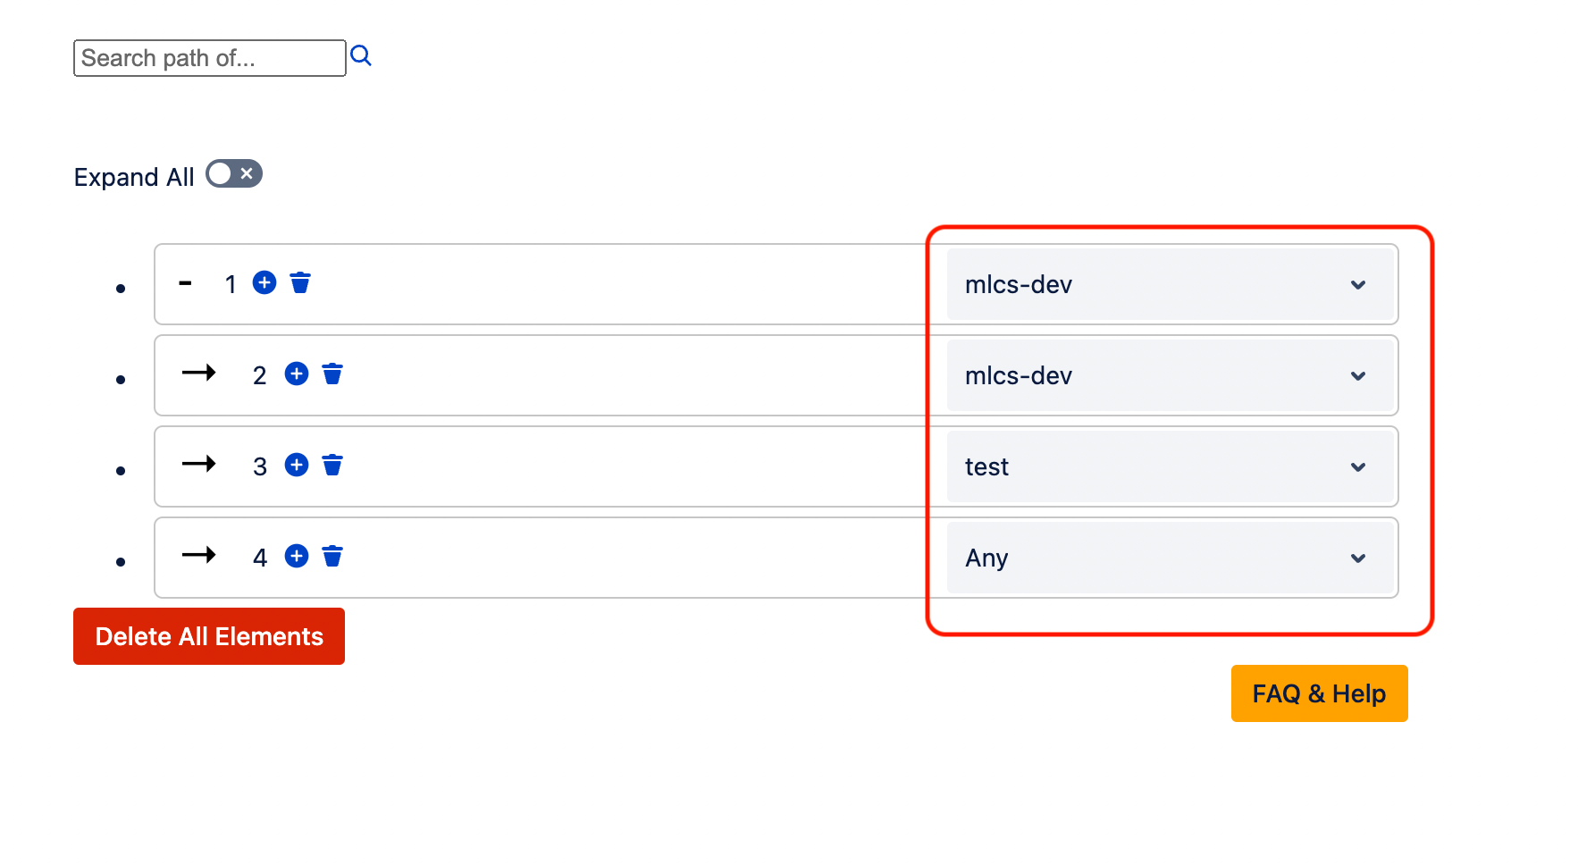
Task: Open FAQ & Help
Action: pyautogui.click(x=1320, y=693)
